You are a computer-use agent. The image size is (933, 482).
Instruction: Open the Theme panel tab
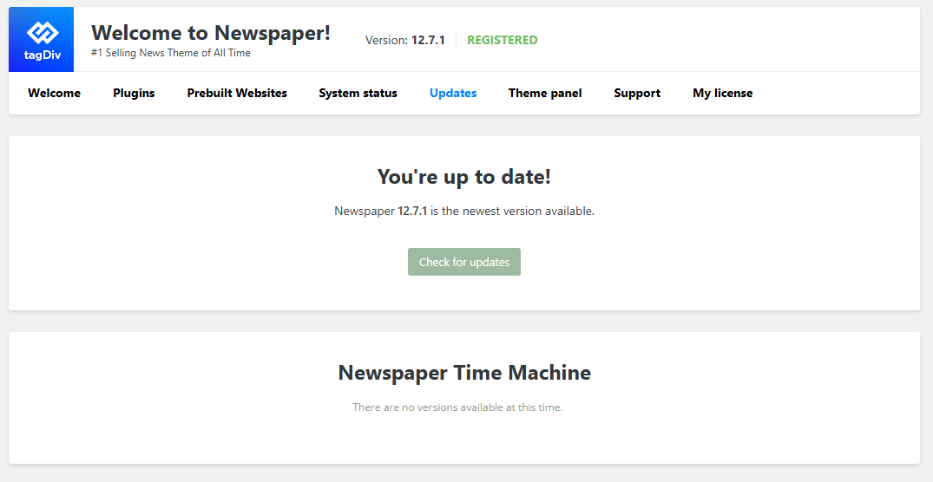click(545, 94)
